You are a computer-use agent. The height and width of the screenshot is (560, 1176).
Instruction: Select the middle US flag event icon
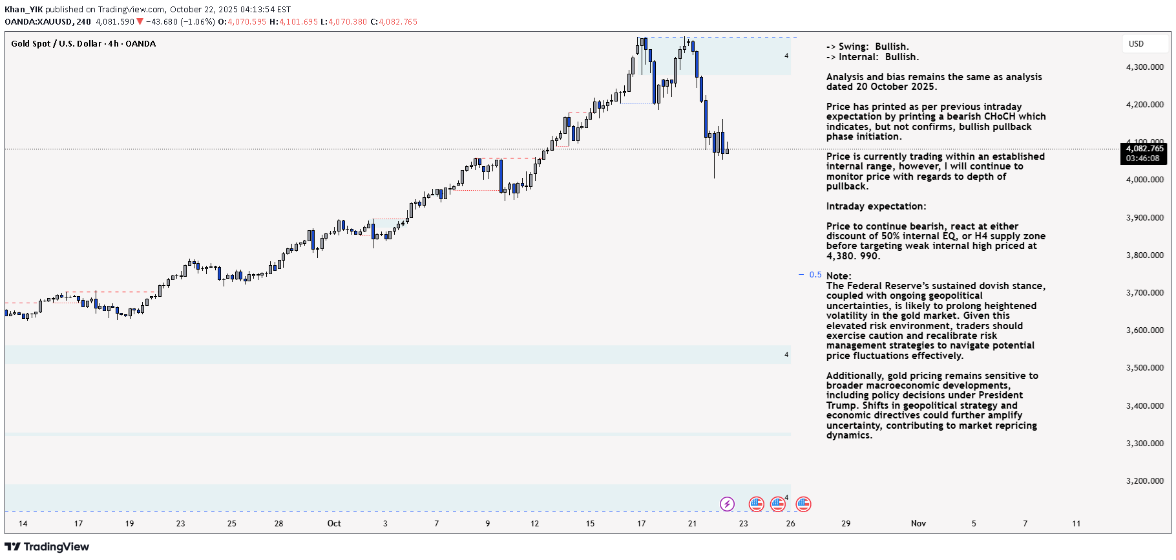click(x=778, y=504)
